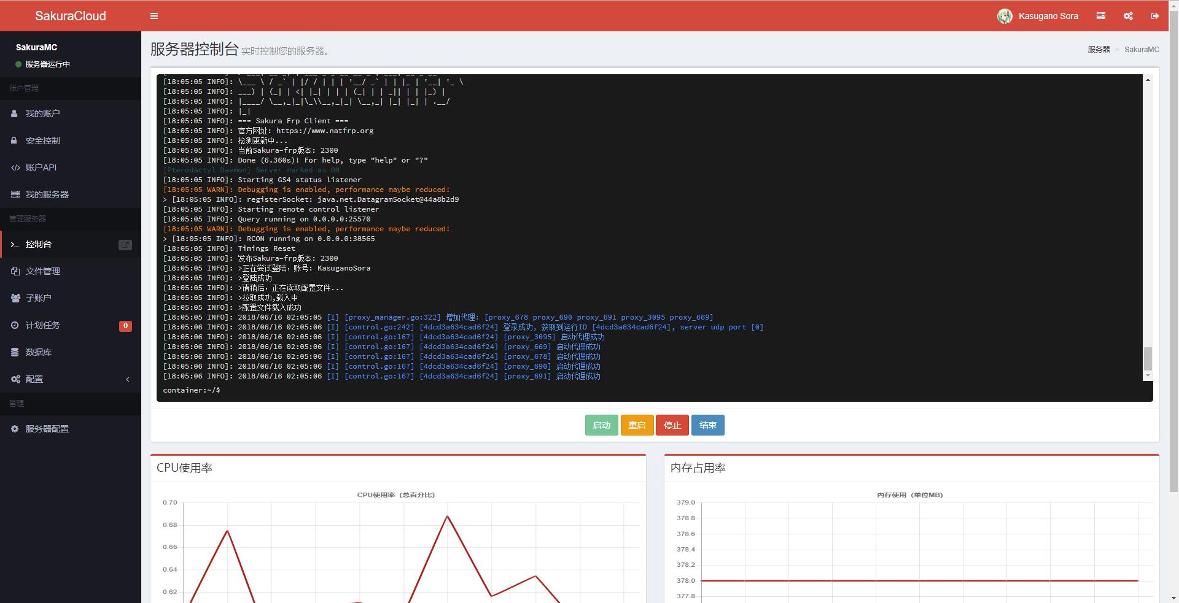
Task: Open 文件管理 in the sidebar
Action: [x=42, y=271]
